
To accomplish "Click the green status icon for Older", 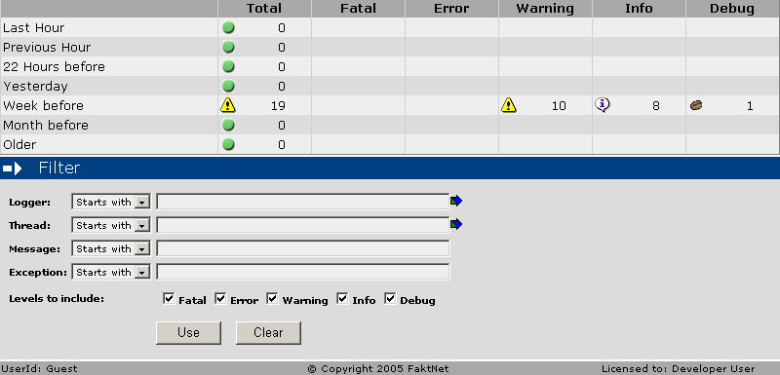I will [228, 144].
